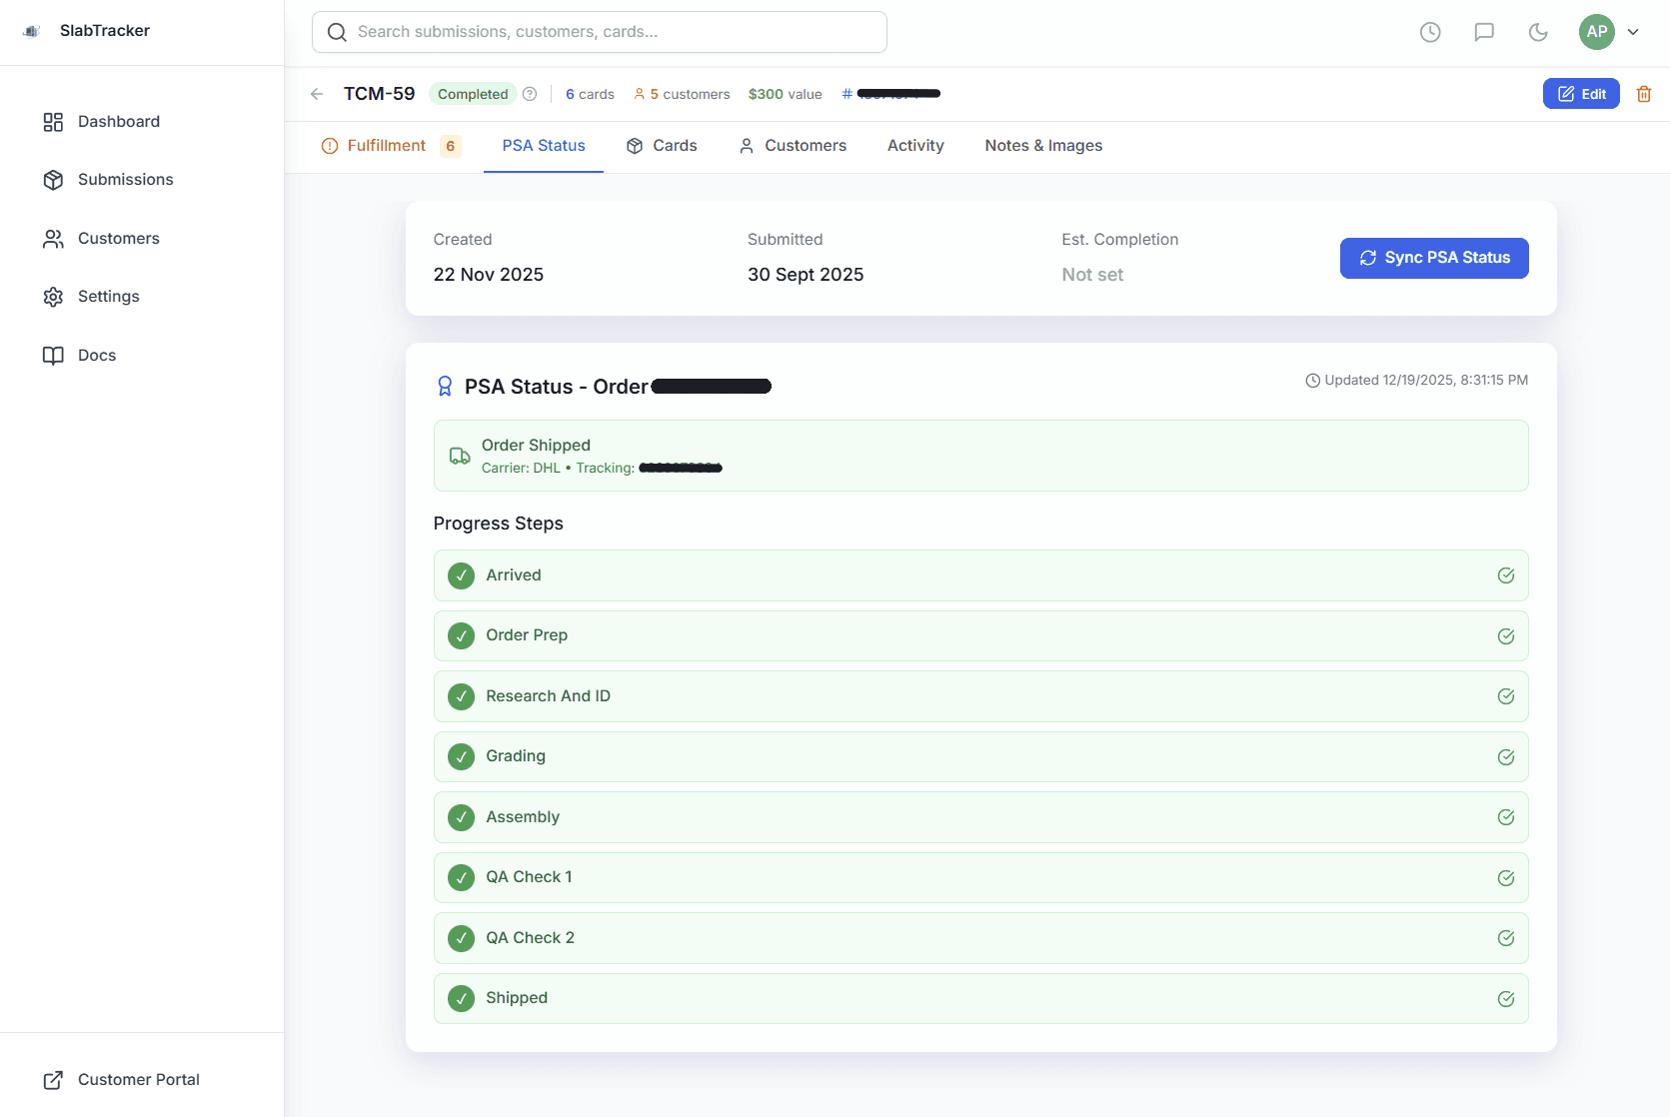
Task: Select the Dashboard grid icon in sidebar
Action: 54,121
